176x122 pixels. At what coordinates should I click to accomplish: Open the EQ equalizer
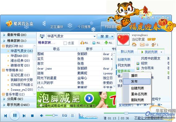tap(65, 115)
